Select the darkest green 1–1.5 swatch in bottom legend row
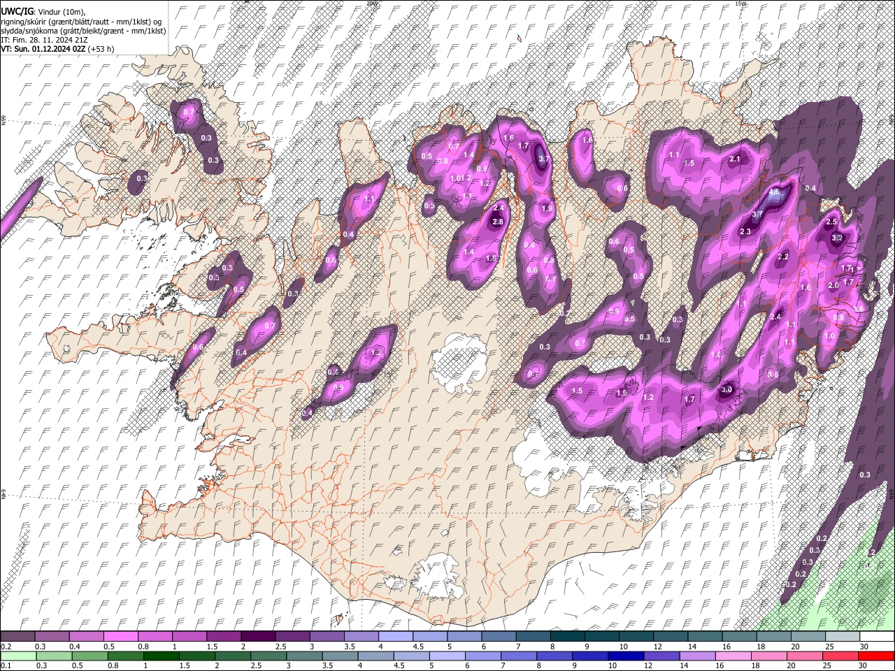 click(161, 656)
